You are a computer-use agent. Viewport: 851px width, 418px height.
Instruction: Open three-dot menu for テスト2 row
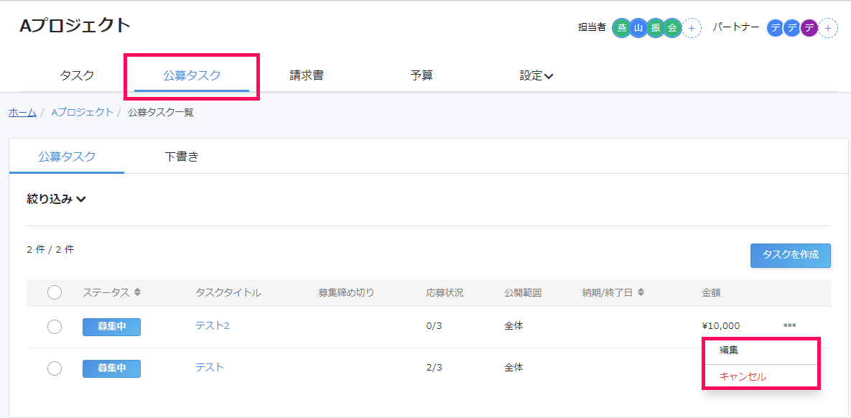(790, 325)
